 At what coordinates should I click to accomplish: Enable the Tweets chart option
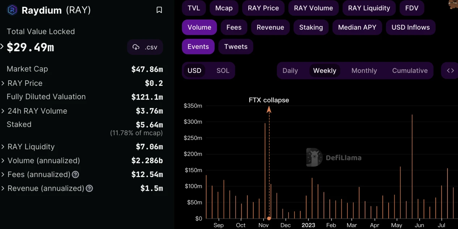(x=236, y=47)
